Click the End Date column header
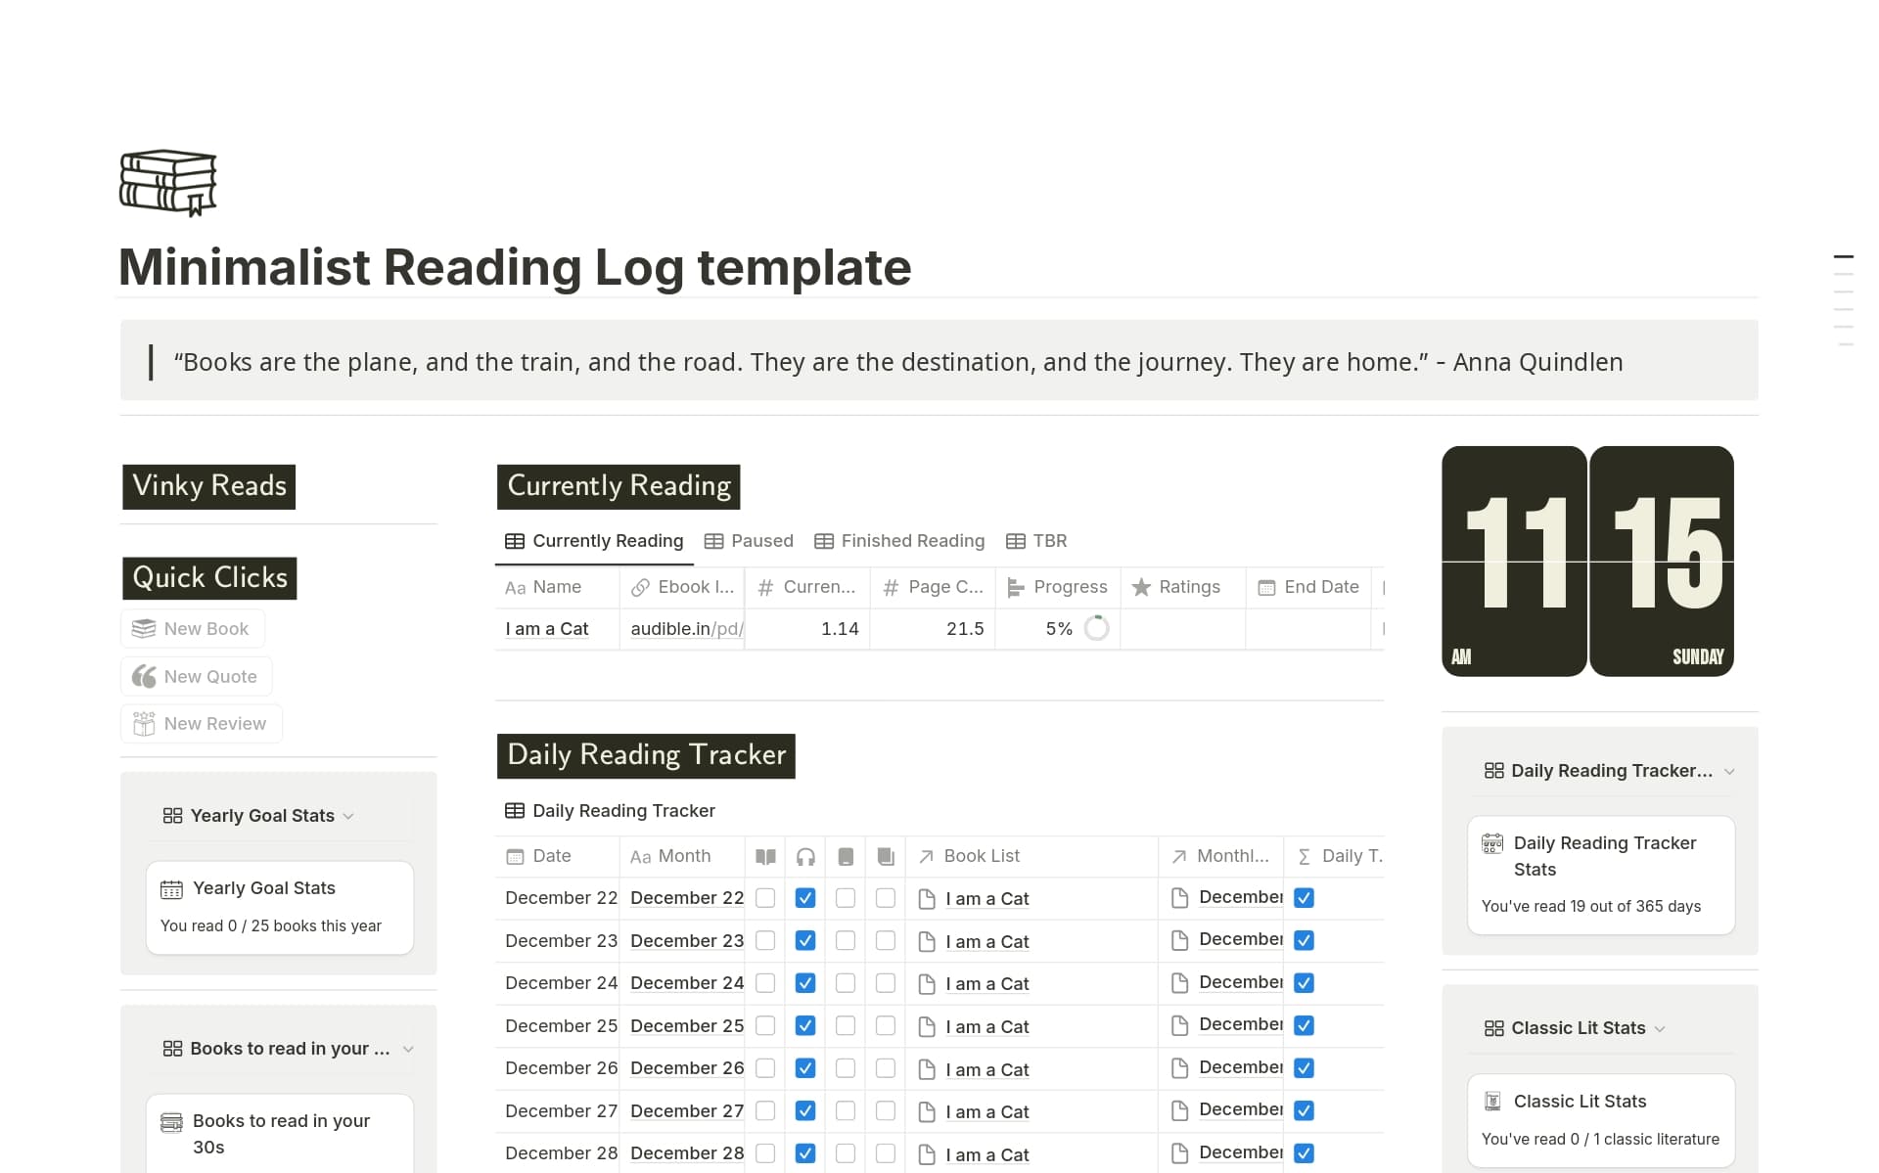Screen dimensions: 1879x1173 click(1308, 587)
